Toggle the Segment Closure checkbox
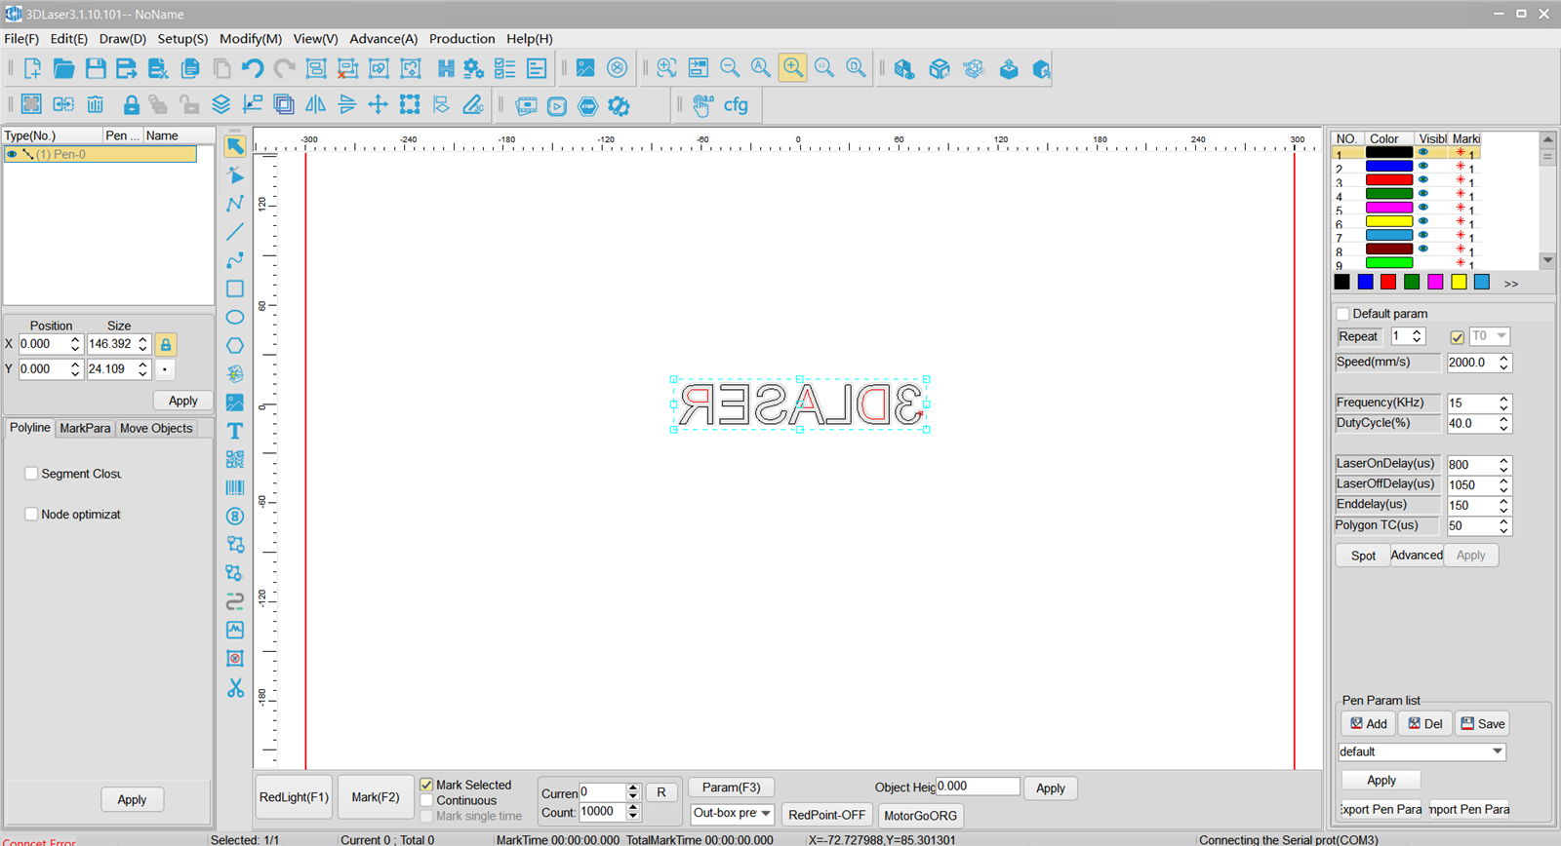This screenshot has width=1561, height=846. (31, 474)
